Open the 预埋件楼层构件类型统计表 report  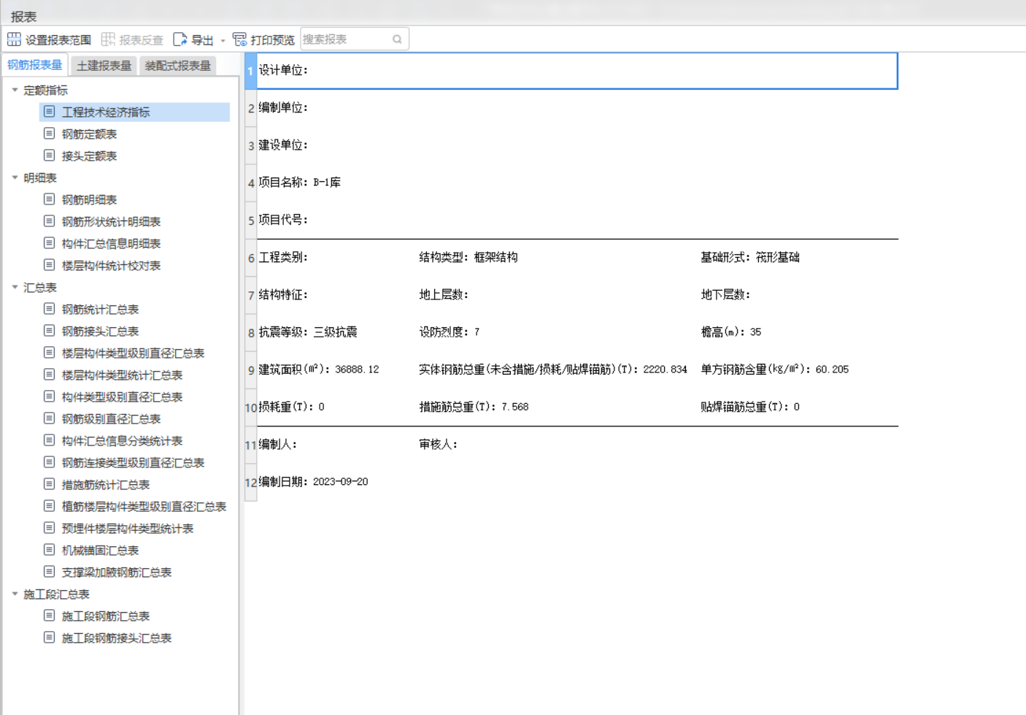point(128,528)
